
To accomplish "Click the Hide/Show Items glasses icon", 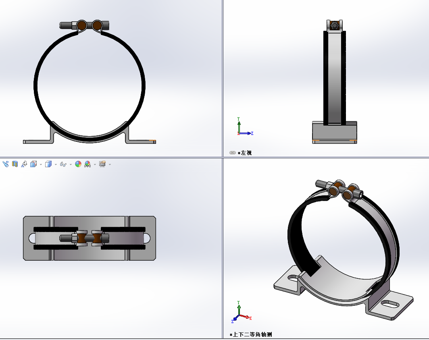I will point(63,164).
